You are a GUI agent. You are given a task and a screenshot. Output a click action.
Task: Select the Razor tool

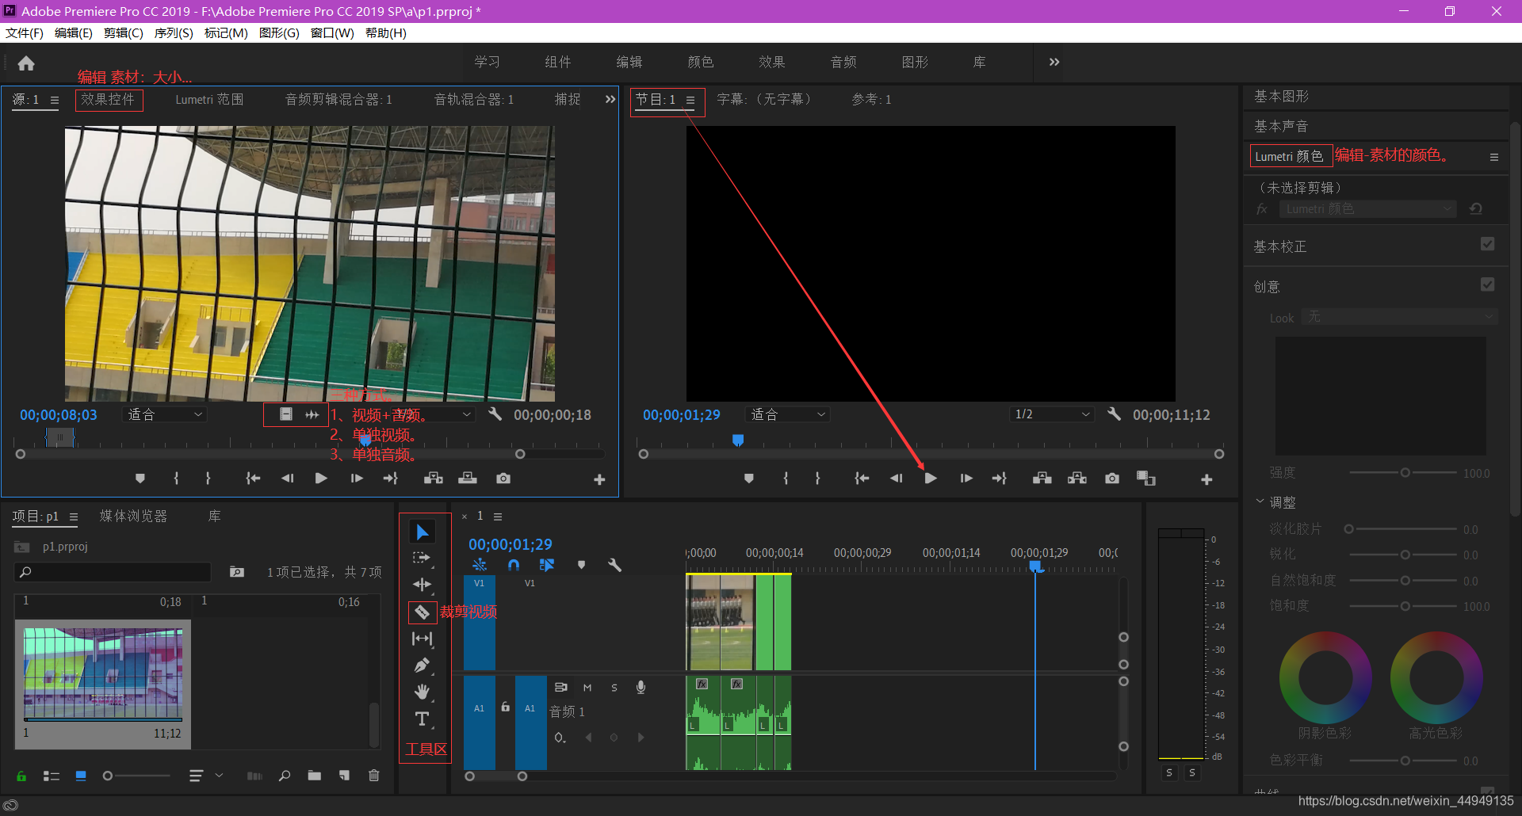(422, 612)
